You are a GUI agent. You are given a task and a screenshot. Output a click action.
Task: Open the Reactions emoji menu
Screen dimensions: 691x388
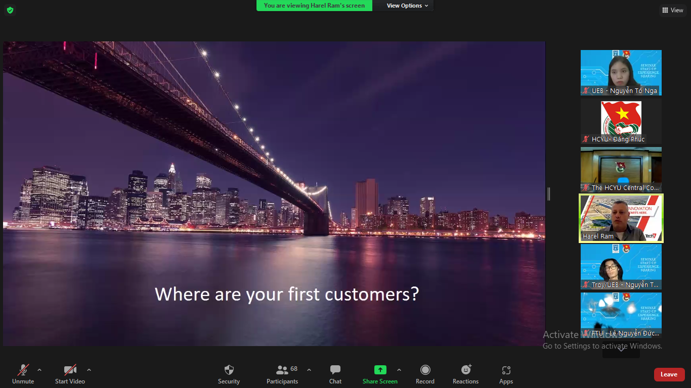tap(465, 370)
